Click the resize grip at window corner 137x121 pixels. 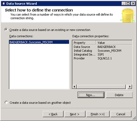click(134, 118)
